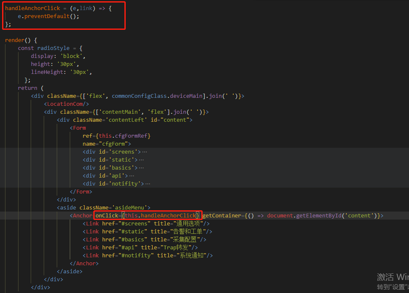Expand folded div id='static' ellipsis
The image size is (409, 293).
(x=141, y=160)
